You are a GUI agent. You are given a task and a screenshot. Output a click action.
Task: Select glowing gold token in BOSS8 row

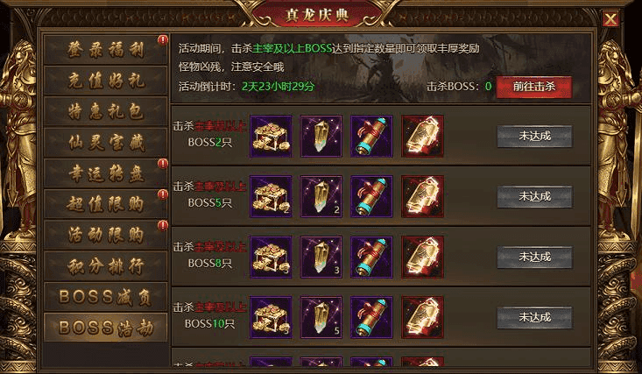[x=422, y=257]
